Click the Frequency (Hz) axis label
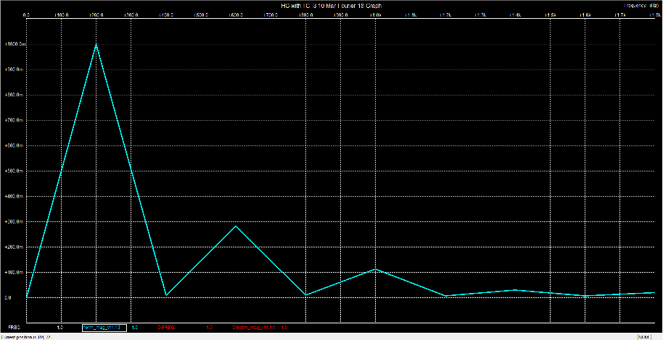Viewport: 663px width, 340px height. (x=638, y=5)
